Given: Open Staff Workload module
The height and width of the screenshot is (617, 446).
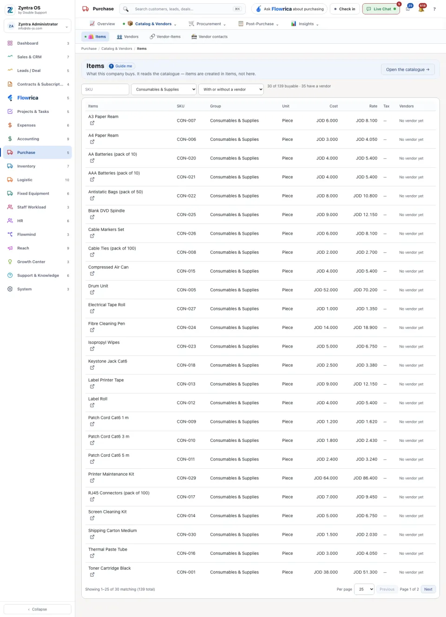Looking at the screenshot, I should coord(37,207).
